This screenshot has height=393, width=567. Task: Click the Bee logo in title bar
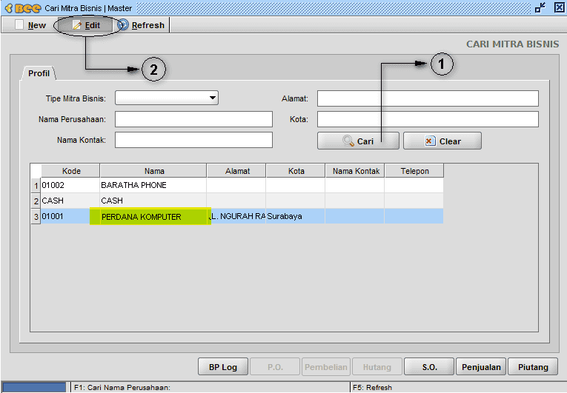point(23,8)
